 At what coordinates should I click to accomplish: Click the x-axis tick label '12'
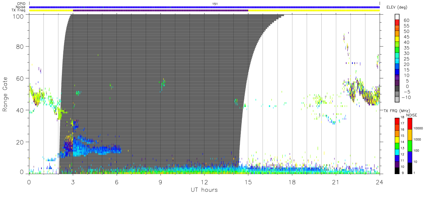pyautogui.click(x=204, y=182)
